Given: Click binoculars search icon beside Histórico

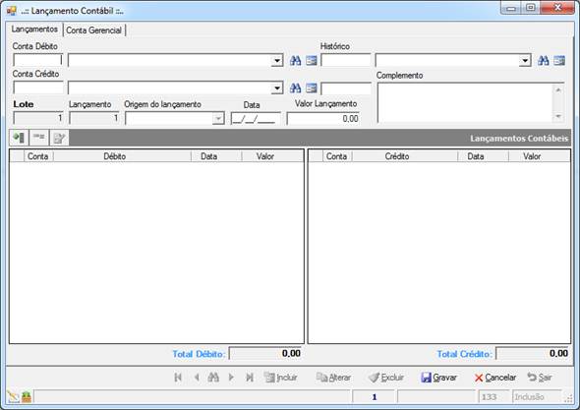Looking at the screenshot, I should coord(543,61).
